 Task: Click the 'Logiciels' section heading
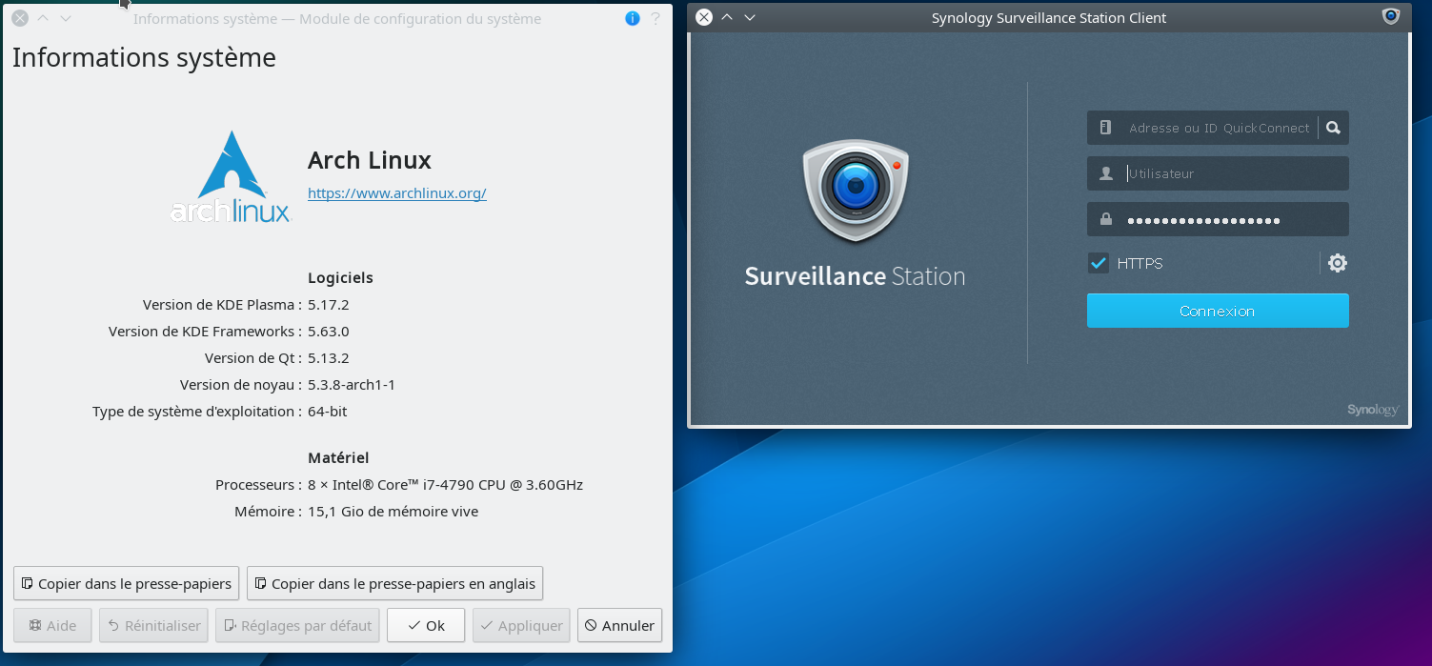[x=340, y=278]
